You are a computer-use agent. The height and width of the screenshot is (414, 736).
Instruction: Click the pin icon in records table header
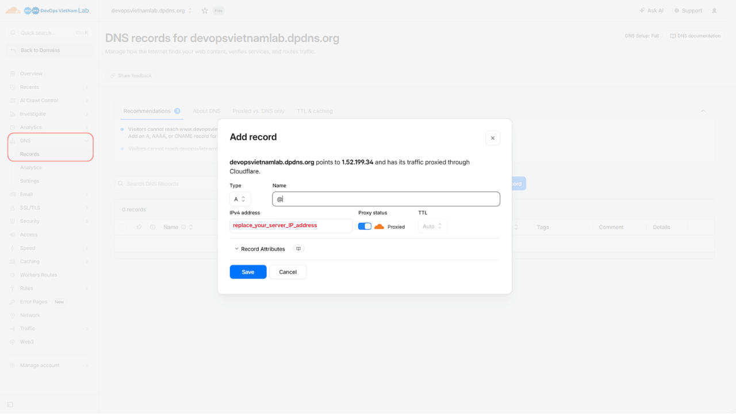(139, 227)
